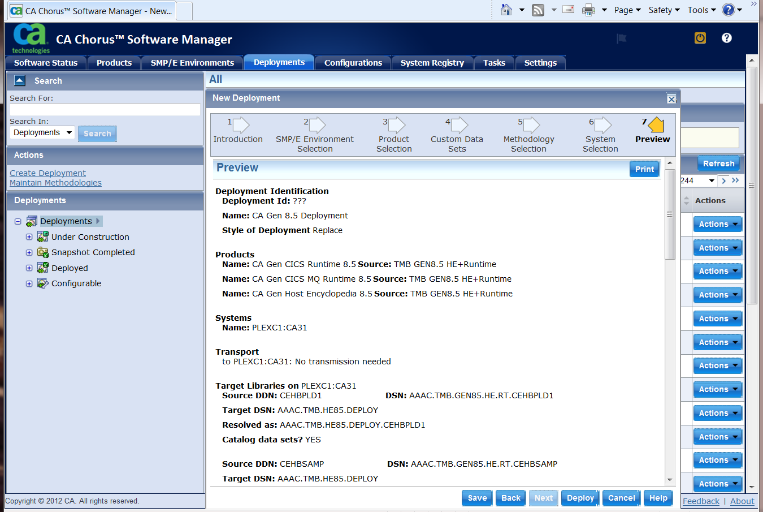
Task: Go to wizard step 6 System Selection
Action: click(x=600, y=135)
